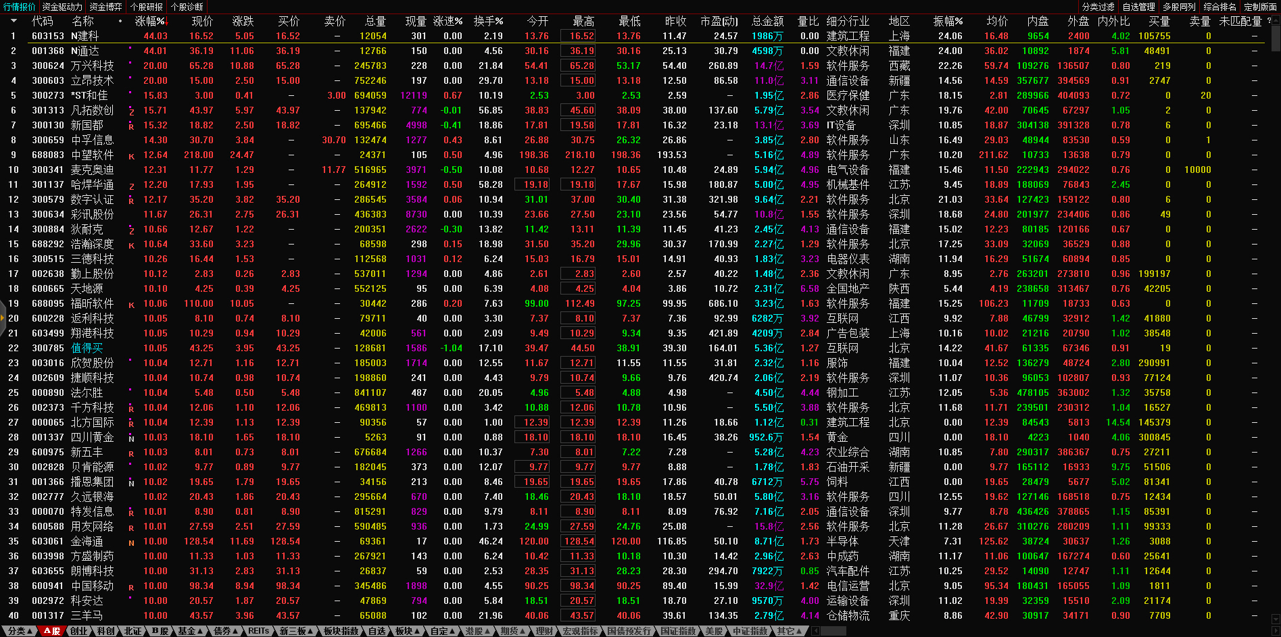Expand the 基金 bottom tab menu
This screenshot has height=637, width=1281.
[x=191, y=631]
